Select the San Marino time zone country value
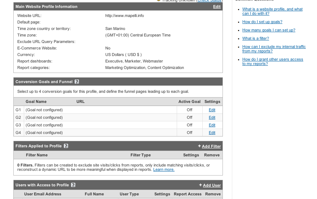The image size is (317, 199). click(115, 29)
